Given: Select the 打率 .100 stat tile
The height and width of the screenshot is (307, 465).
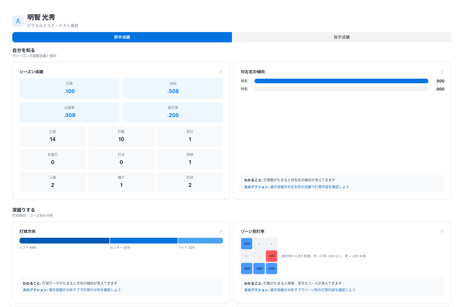Looking at the screenshot, I should click(x=69, y=88).
